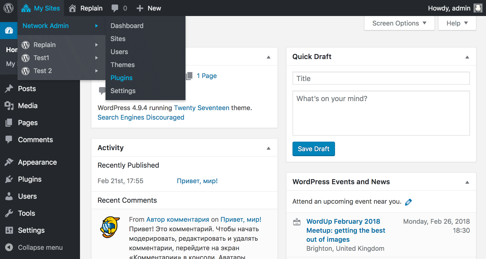Screen dimensions: 486x259
Task: Open comments bubble icon in admin bar
Action: (115, 8)
